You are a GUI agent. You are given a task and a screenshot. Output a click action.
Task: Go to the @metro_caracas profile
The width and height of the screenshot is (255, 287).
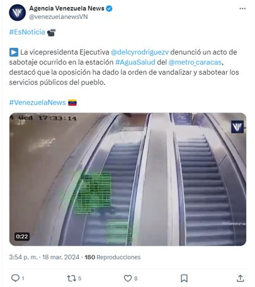[x=195, y=62]
